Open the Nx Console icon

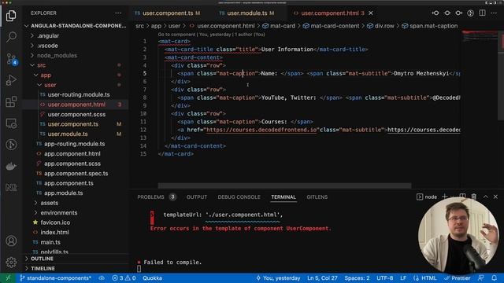[11, 187]
